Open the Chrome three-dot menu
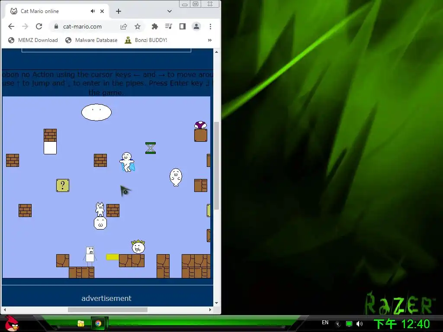Image resolution: width=443 pixels, height=332 pixels. 210,26
